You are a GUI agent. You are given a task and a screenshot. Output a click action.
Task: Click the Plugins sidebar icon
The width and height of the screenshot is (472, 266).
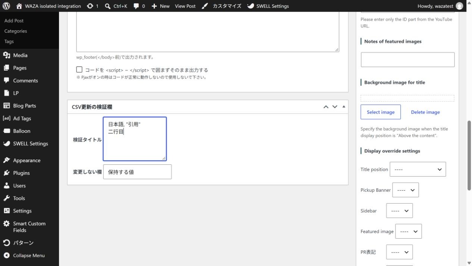[x=6, y=173]
